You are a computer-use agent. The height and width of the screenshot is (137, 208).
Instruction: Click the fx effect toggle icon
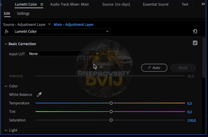(7, 31)
